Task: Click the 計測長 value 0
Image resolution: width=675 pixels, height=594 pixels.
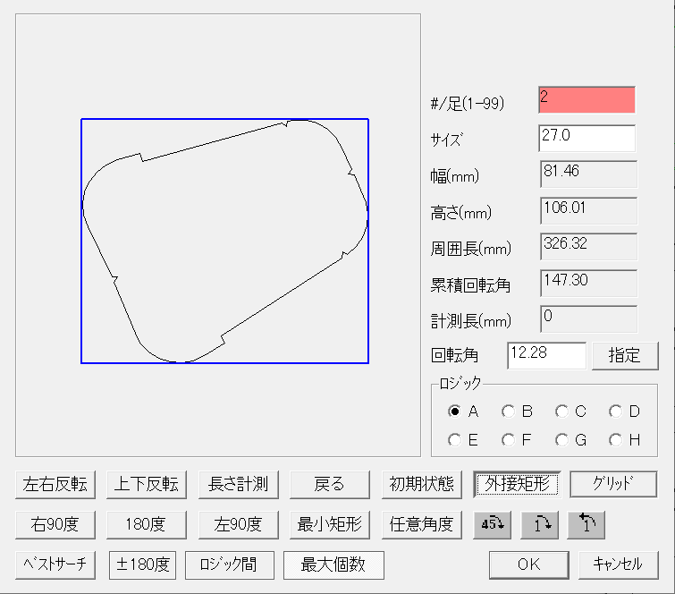Action: [588, 318]
